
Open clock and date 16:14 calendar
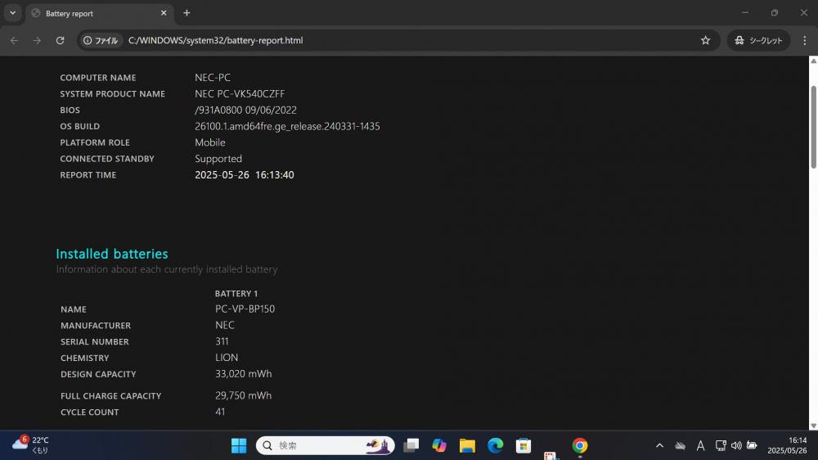(x=787, y=445)
